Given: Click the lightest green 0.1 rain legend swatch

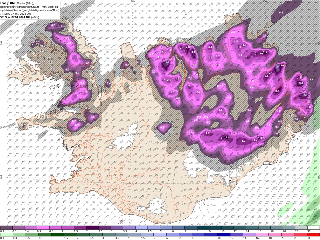Looking at the screenshot, I should (x=6, y=235).
